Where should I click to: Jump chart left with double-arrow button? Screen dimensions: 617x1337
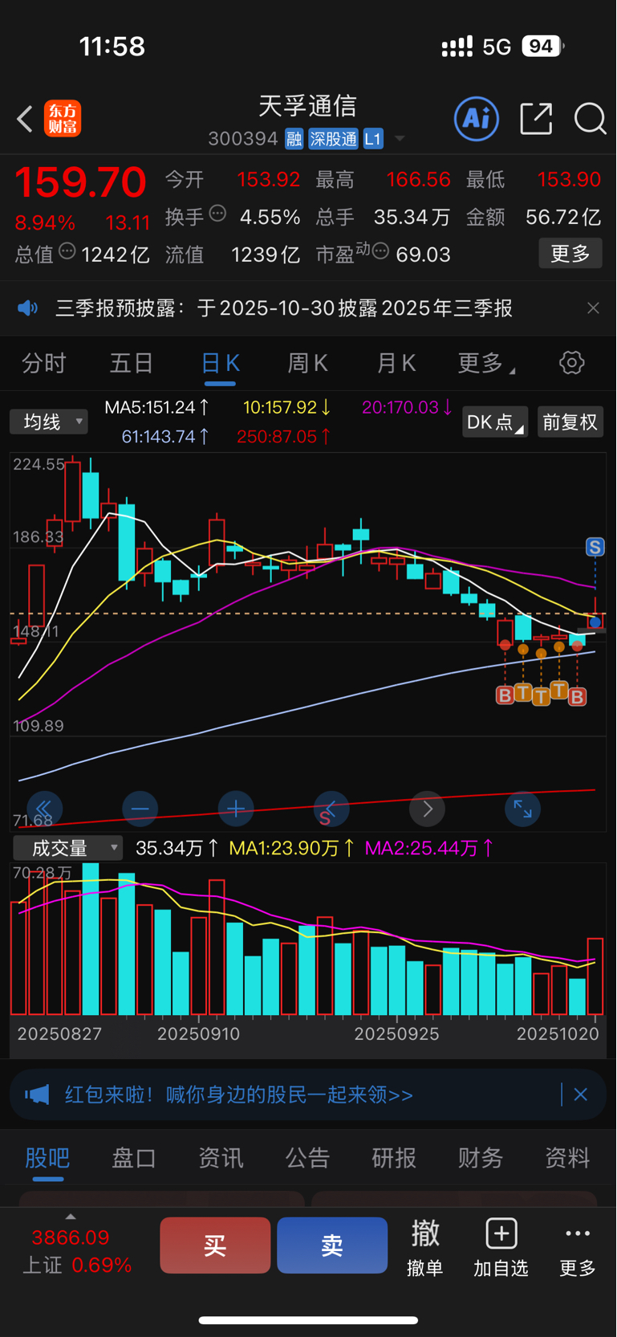click(x=44, y=809)
